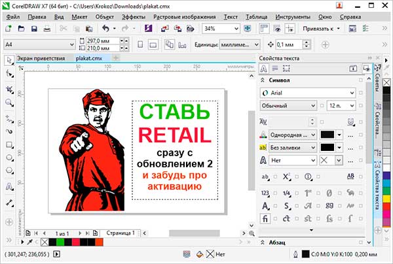Open the Растровые изображения menu

185,17
